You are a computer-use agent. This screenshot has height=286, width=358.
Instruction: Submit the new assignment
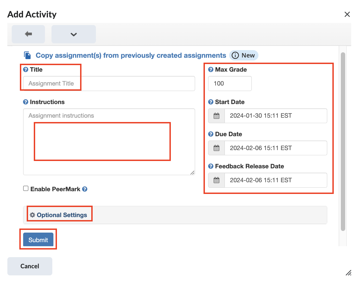38,240
